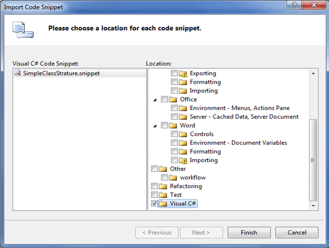
Task: Collapse the Word tree node
Action: pyautogui.click(x=155, y=125)
